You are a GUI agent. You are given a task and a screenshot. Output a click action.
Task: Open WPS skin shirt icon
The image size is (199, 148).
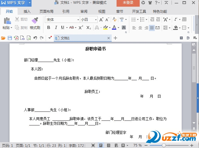pyautogui.click(x=150, y=3)
